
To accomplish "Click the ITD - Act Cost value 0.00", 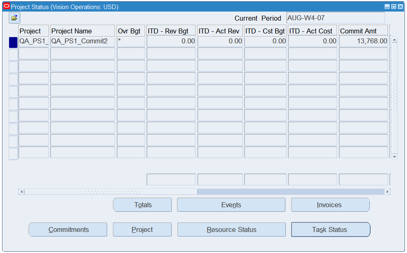I will pos(313,41).
